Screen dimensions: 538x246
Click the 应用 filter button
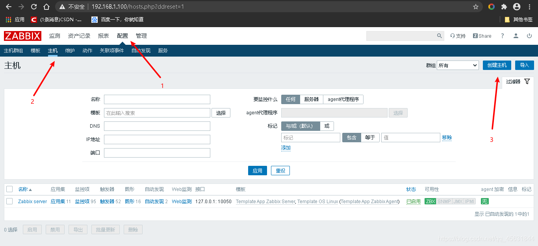[258, 171]
